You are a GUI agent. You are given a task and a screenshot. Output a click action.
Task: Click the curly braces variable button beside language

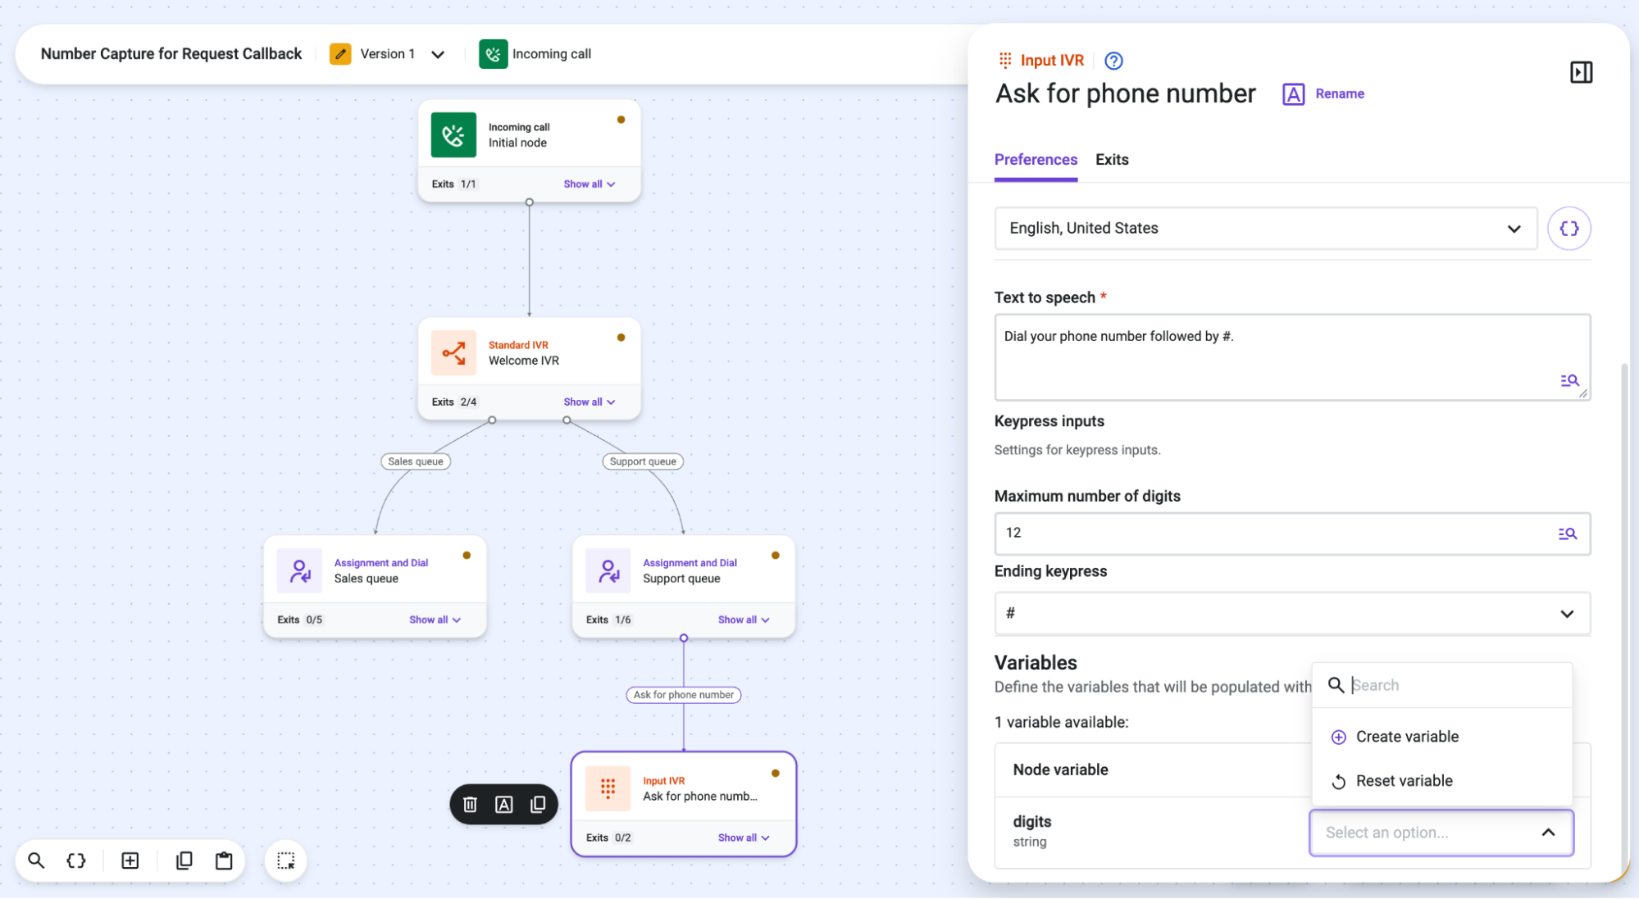pyautogui.click(x=1569, y=229)
